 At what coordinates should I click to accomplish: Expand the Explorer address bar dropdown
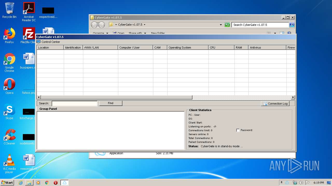tap(221, 25)
